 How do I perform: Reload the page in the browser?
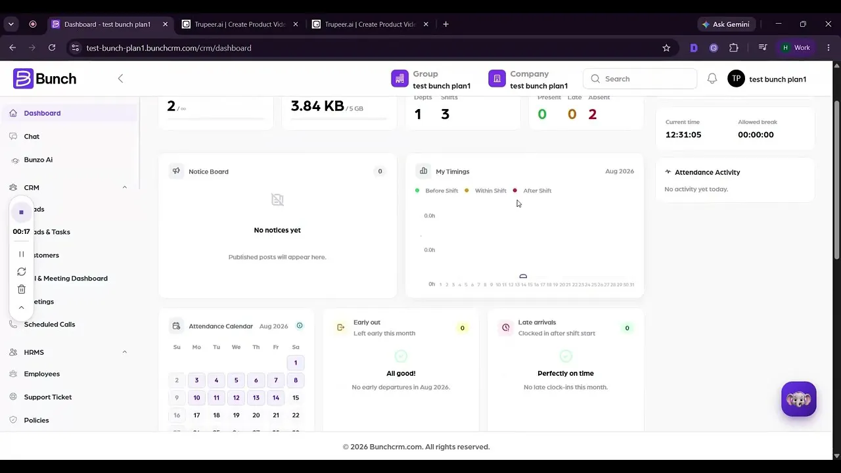pyautogui.click(x=52, y=48)
